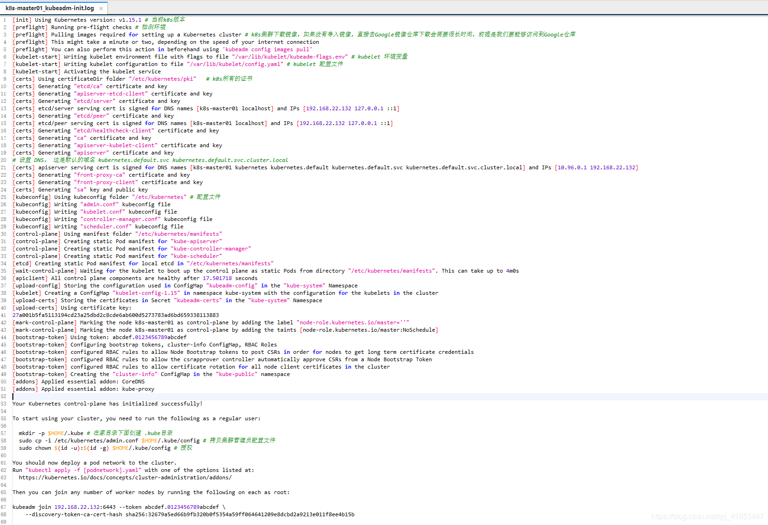
Task: Click 'CoreDNS' addon text
Action: (133, 382)
